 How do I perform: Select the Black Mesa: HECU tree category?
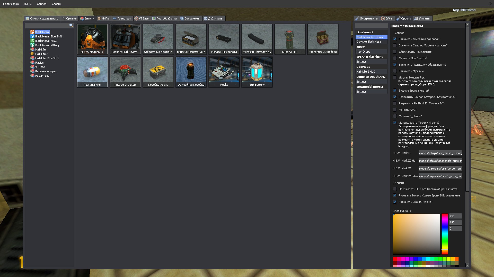[46, 41]
